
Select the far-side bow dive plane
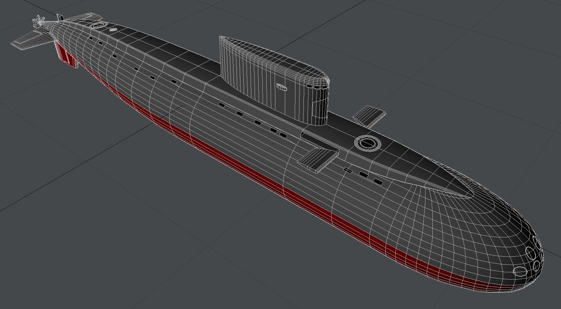(x=369, y=116)
